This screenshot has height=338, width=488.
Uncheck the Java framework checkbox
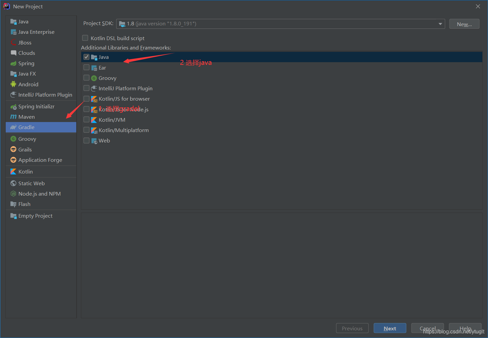pos(86,57)
